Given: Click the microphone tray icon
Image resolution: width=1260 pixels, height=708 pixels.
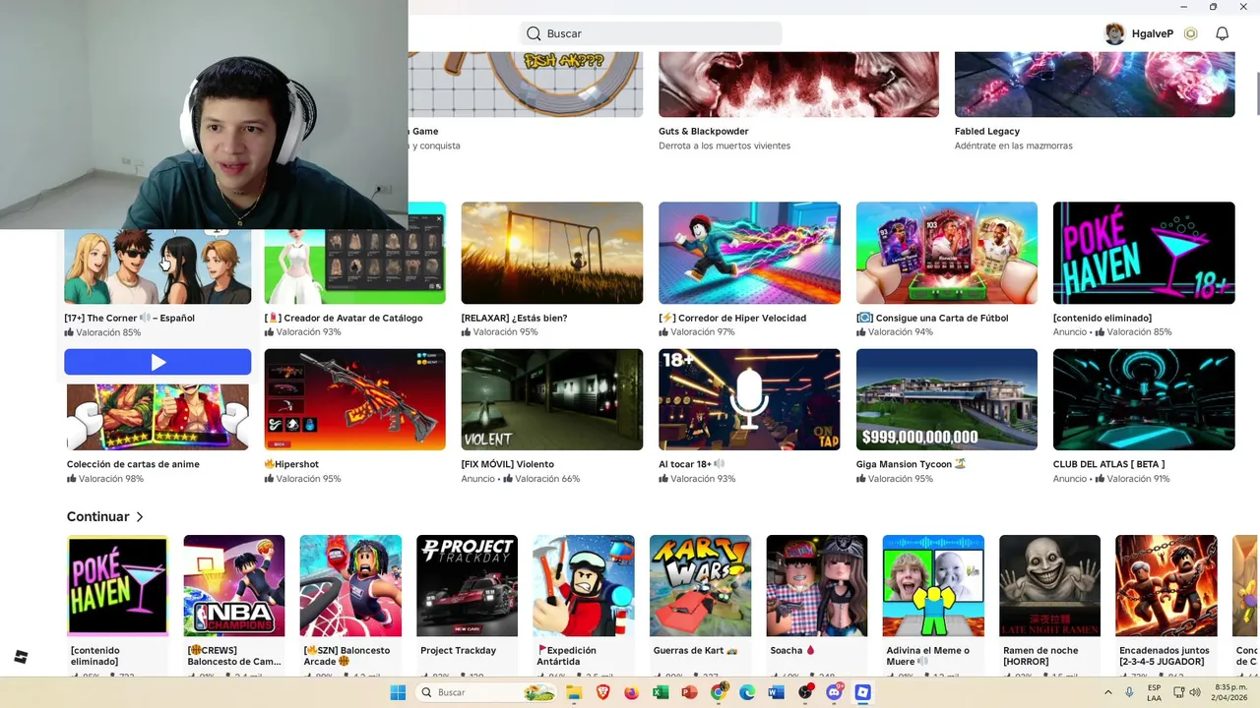Looking at the screenshot, I should click(x=1130, y=692).
